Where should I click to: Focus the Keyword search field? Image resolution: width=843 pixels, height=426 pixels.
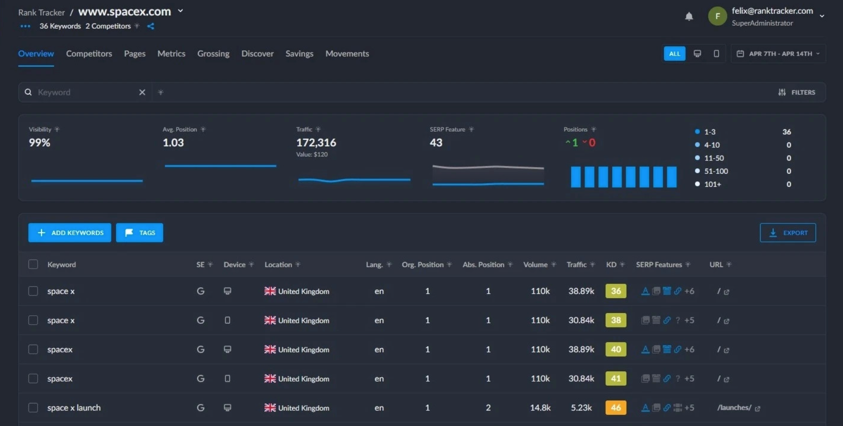pos(86,92)
